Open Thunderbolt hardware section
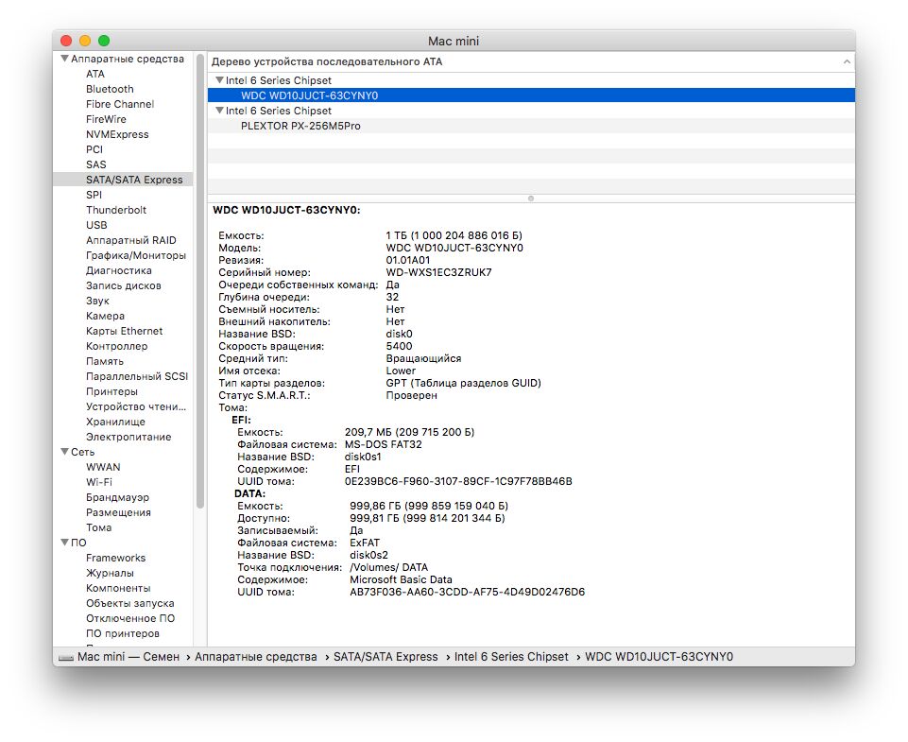The image size is (908, 742). (116, 210)
